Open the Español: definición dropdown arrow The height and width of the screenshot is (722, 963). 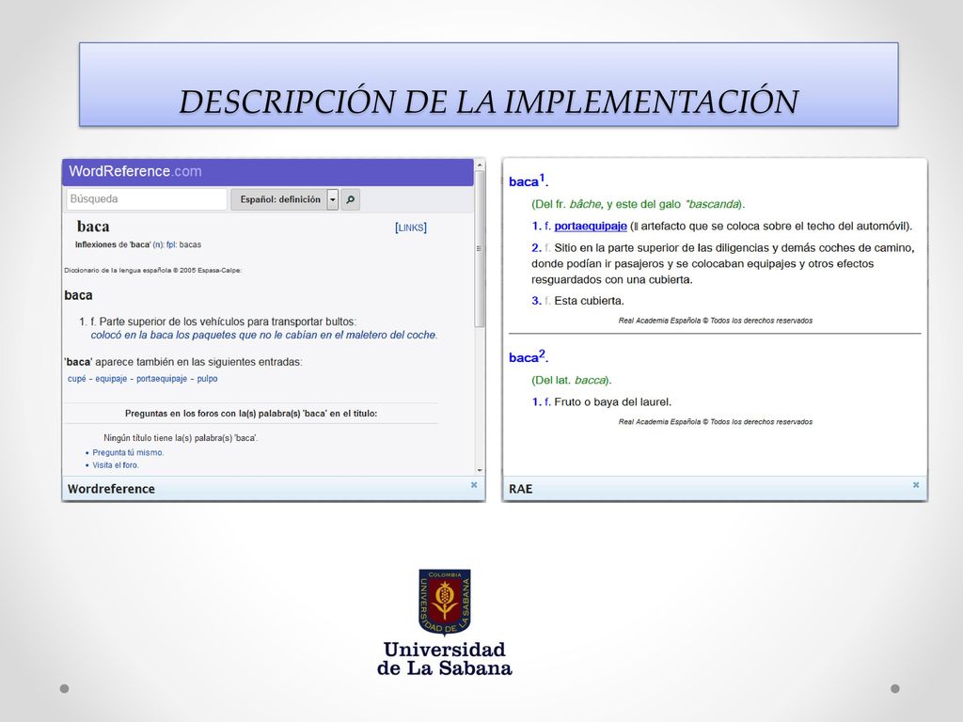332,199
